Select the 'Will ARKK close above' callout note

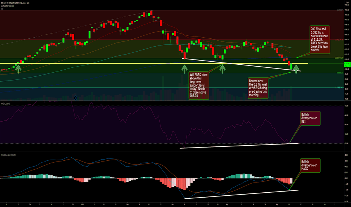pyautogui.click(x=199, y=85)
